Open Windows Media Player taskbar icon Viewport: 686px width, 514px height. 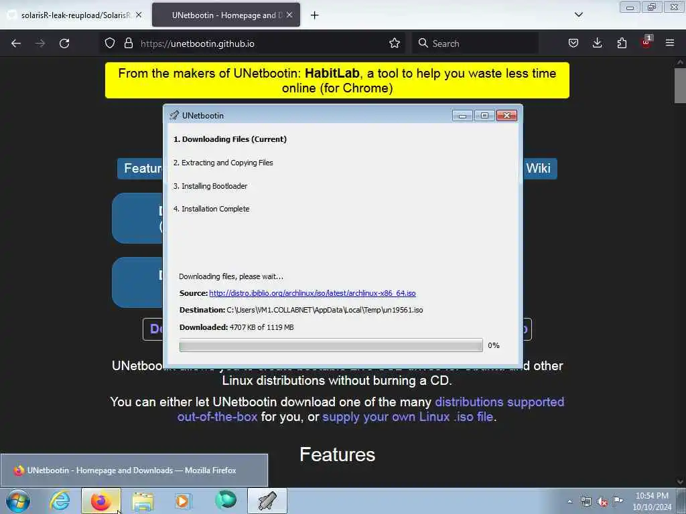point(184,501)
